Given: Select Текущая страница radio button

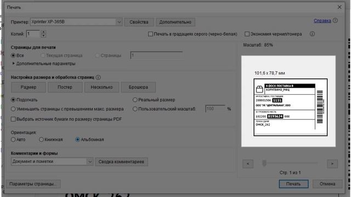Looking at the screenshot, I should pos(43,55).
